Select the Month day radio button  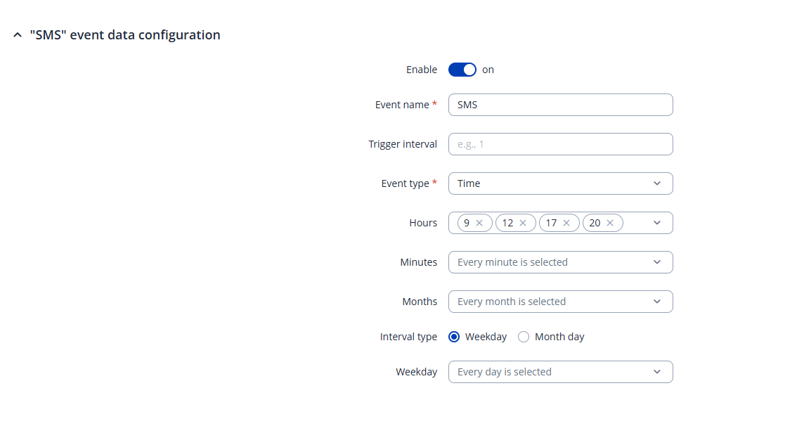click(524, 337)
